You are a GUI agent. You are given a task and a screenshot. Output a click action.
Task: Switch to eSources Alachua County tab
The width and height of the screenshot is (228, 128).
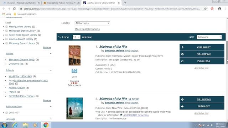click(x=21, y=3)
